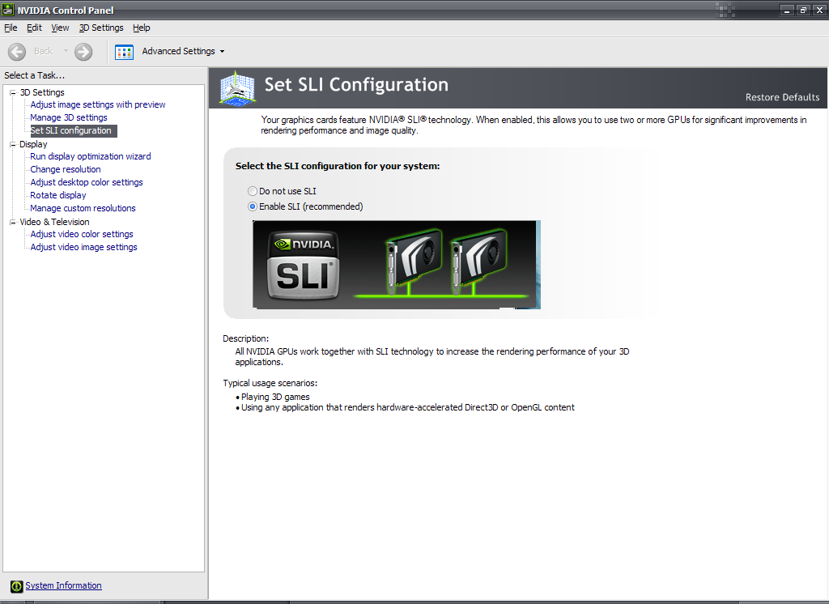Click the Back arrow icon

coord(17,52)
